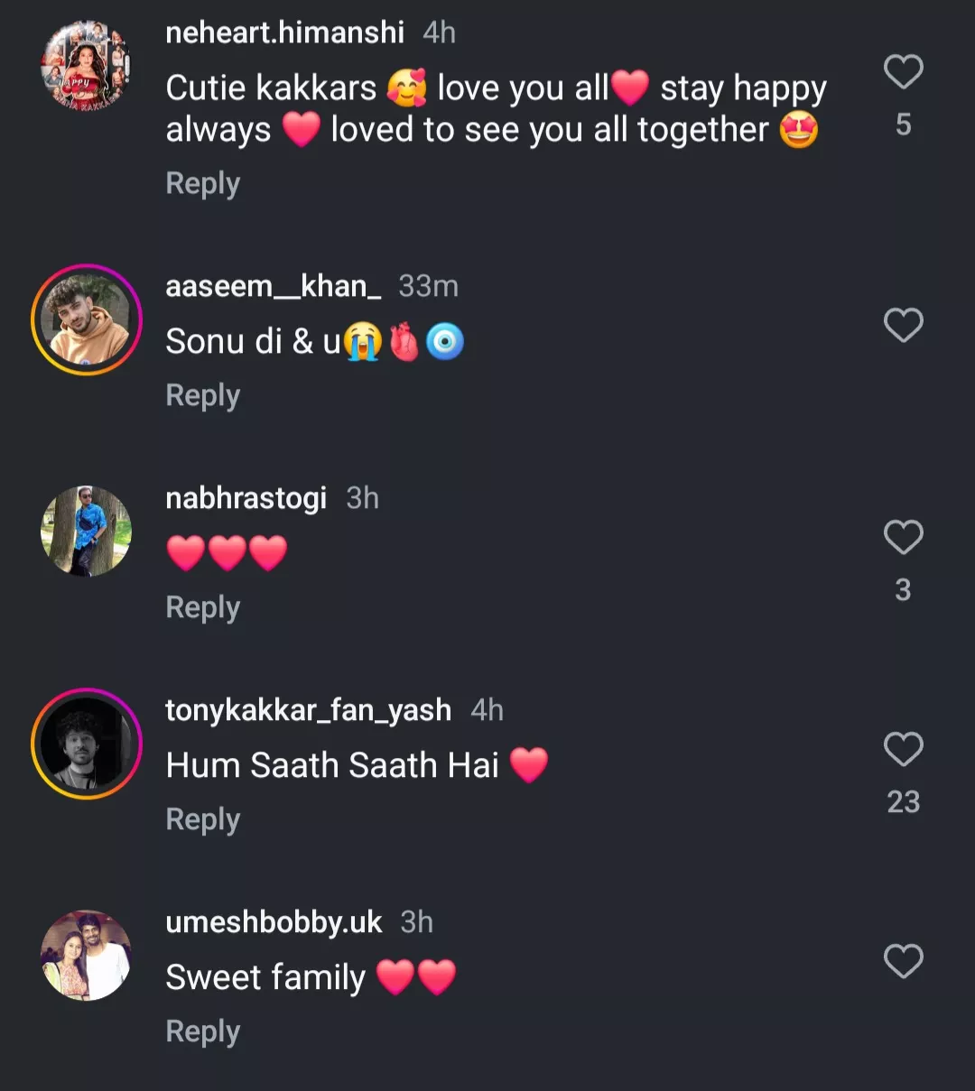This screenshot has height=1091, width=975.
Task: Like neheart.himanshi's comment with the heart icon
Action: 903,72
